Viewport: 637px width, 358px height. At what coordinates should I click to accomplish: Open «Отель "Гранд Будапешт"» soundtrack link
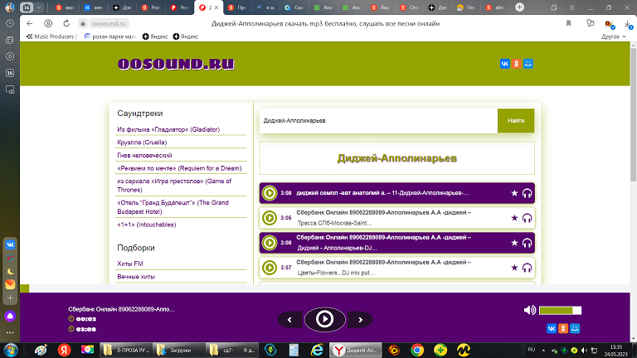point(173,207)
